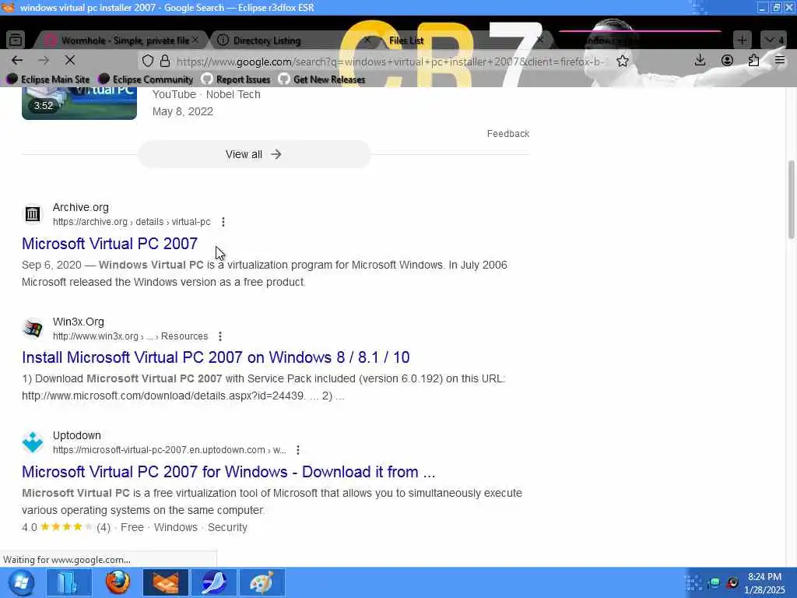797x598 pixels.
Task: Close the Wormhole tab
Action: click(x=195, y=40)
